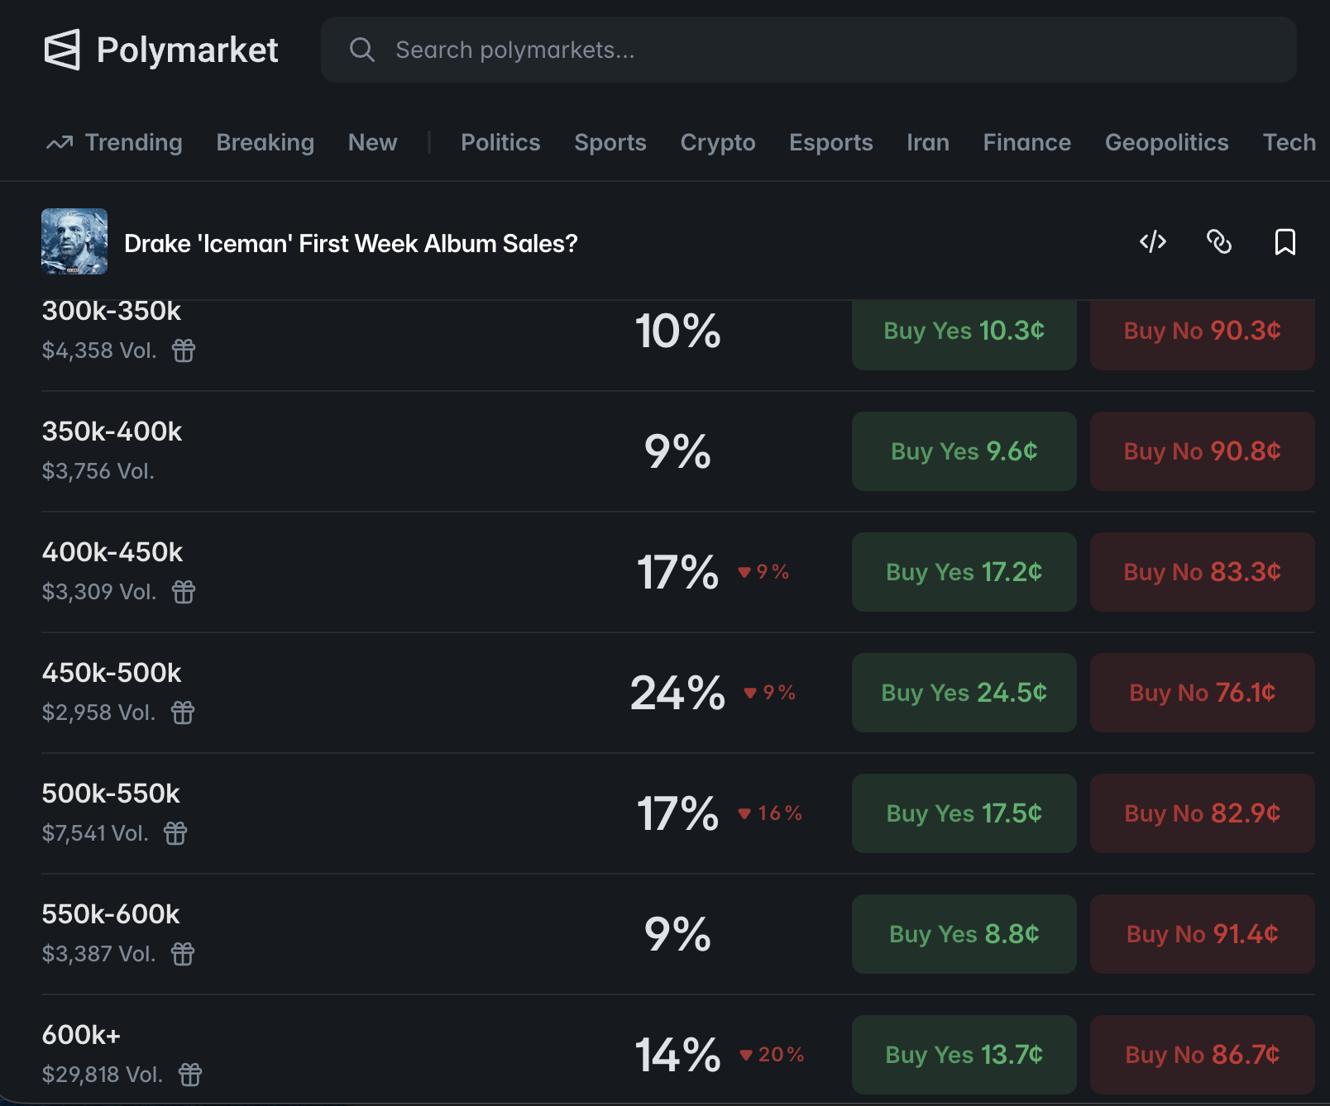Select the 550k-600k outcome label

tap(111, 914)
